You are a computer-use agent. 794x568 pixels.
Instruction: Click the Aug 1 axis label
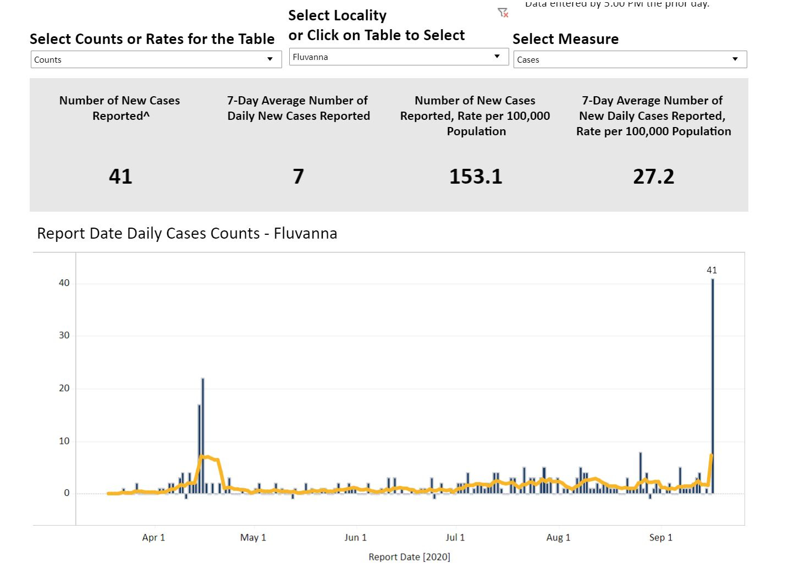(558, 538)
